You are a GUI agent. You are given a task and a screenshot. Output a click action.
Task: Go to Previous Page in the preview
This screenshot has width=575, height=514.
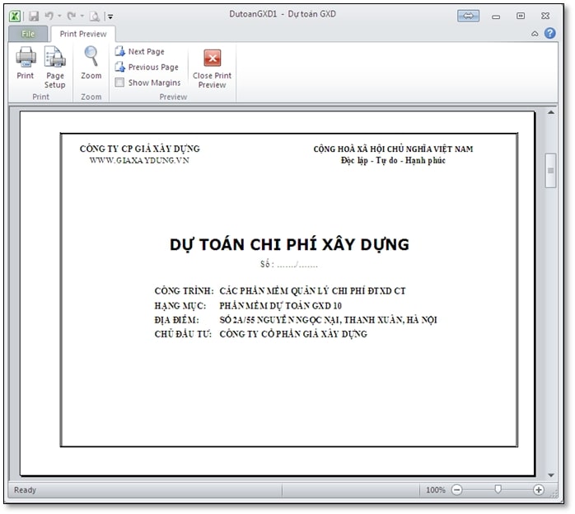[146, 67]
